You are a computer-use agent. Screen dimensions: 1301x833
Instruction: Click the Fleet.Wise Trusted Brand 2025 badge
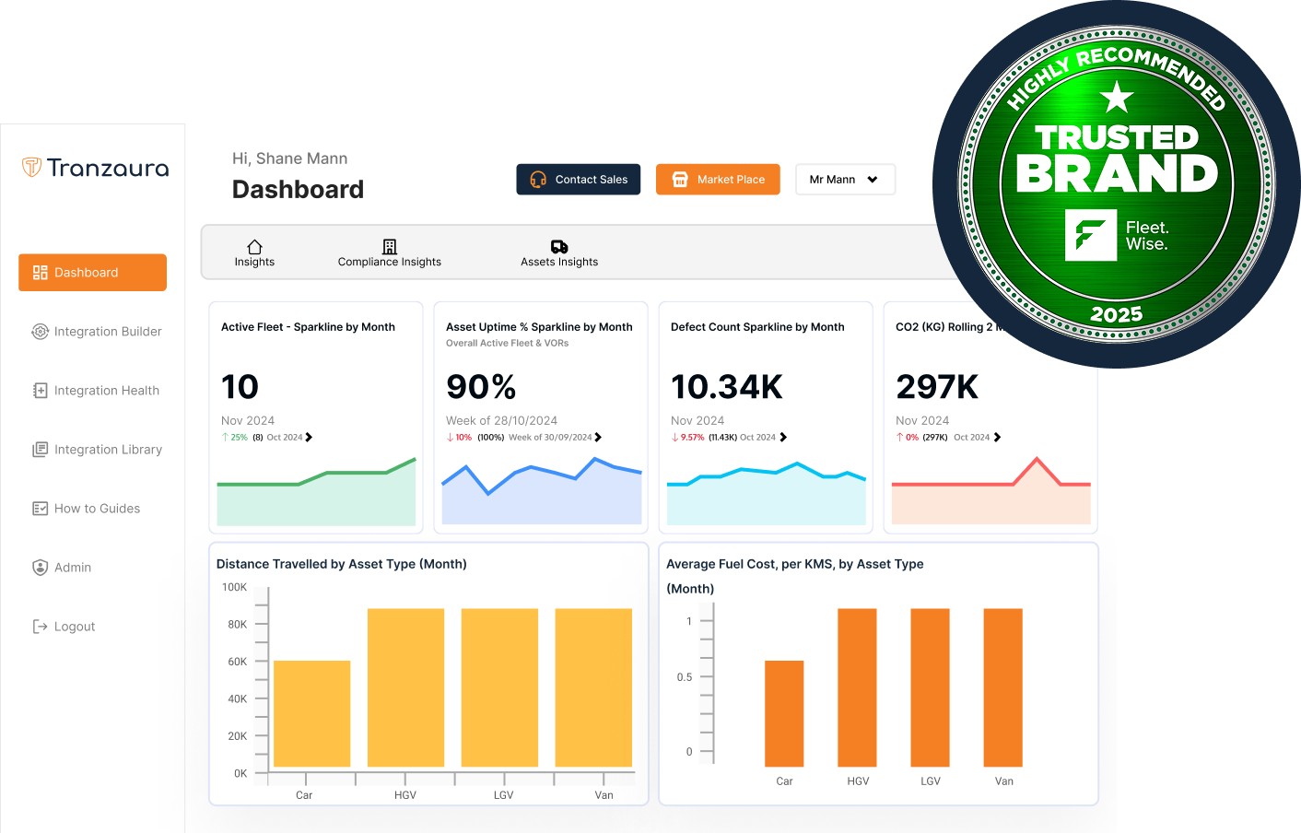coord(1117,184)
